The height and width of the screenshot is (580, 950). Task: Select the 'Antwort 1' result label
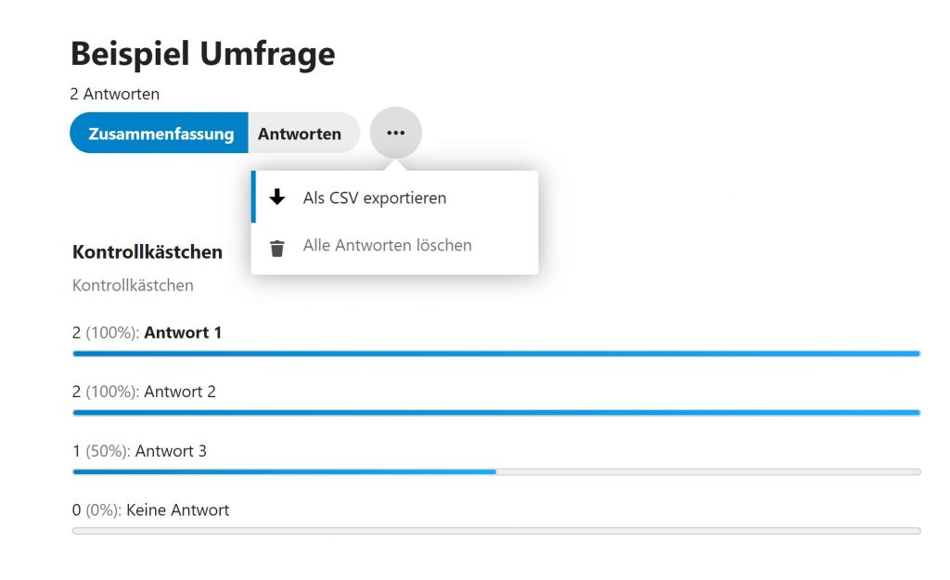(183, 332)
